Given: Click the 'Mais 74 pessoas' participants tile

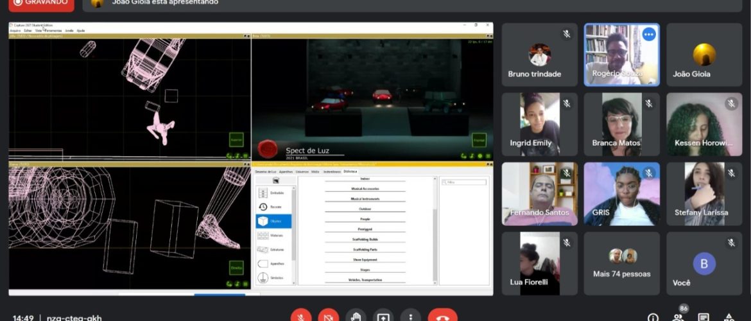Looking at the screenshot, I should pyautogui.click(x=621, y=263).
